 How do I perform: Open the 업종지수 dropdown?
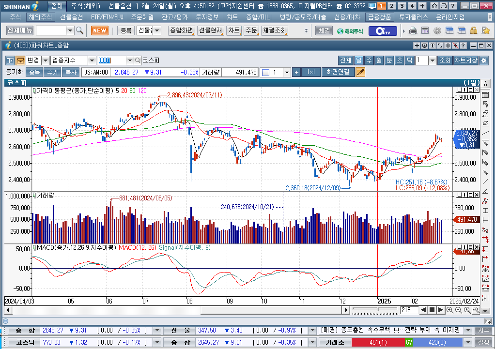pos(92,61)
